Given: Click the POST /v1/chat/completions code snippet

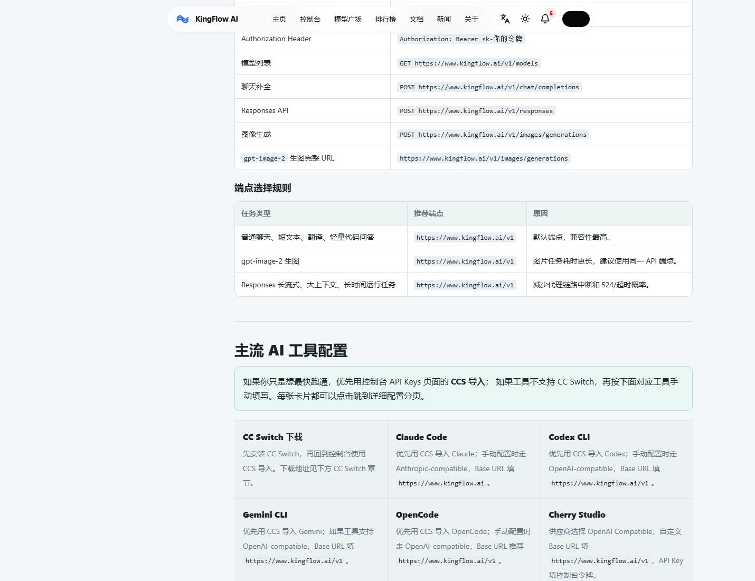Looking at the screenshot, I should pyautogui.click(x=489, y=87).
